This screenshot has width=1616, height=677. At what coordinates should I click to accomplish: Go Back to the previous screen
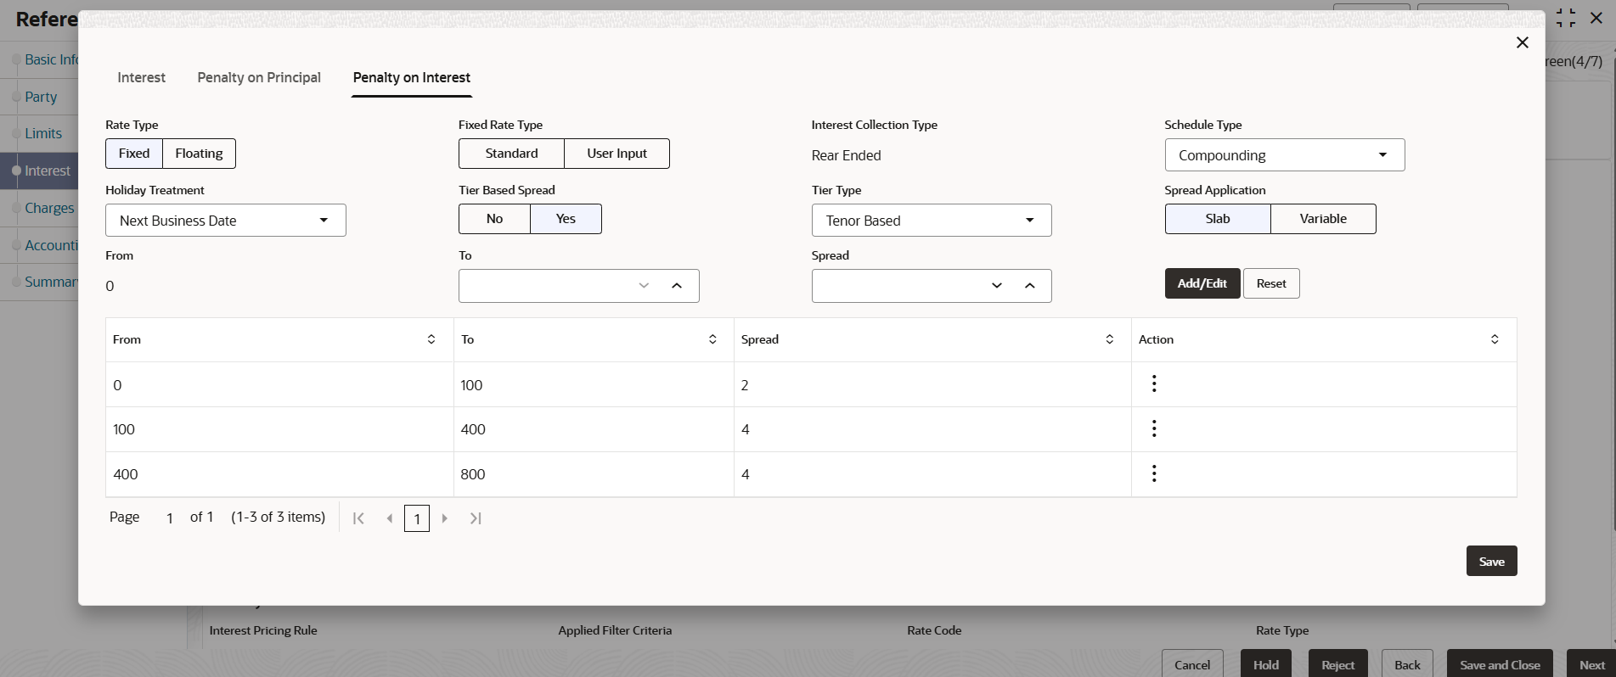(1407, 664)
